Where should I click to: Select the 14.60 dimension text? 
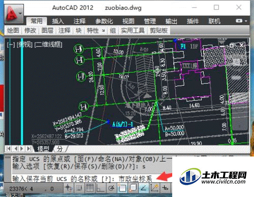coord(195,106)
